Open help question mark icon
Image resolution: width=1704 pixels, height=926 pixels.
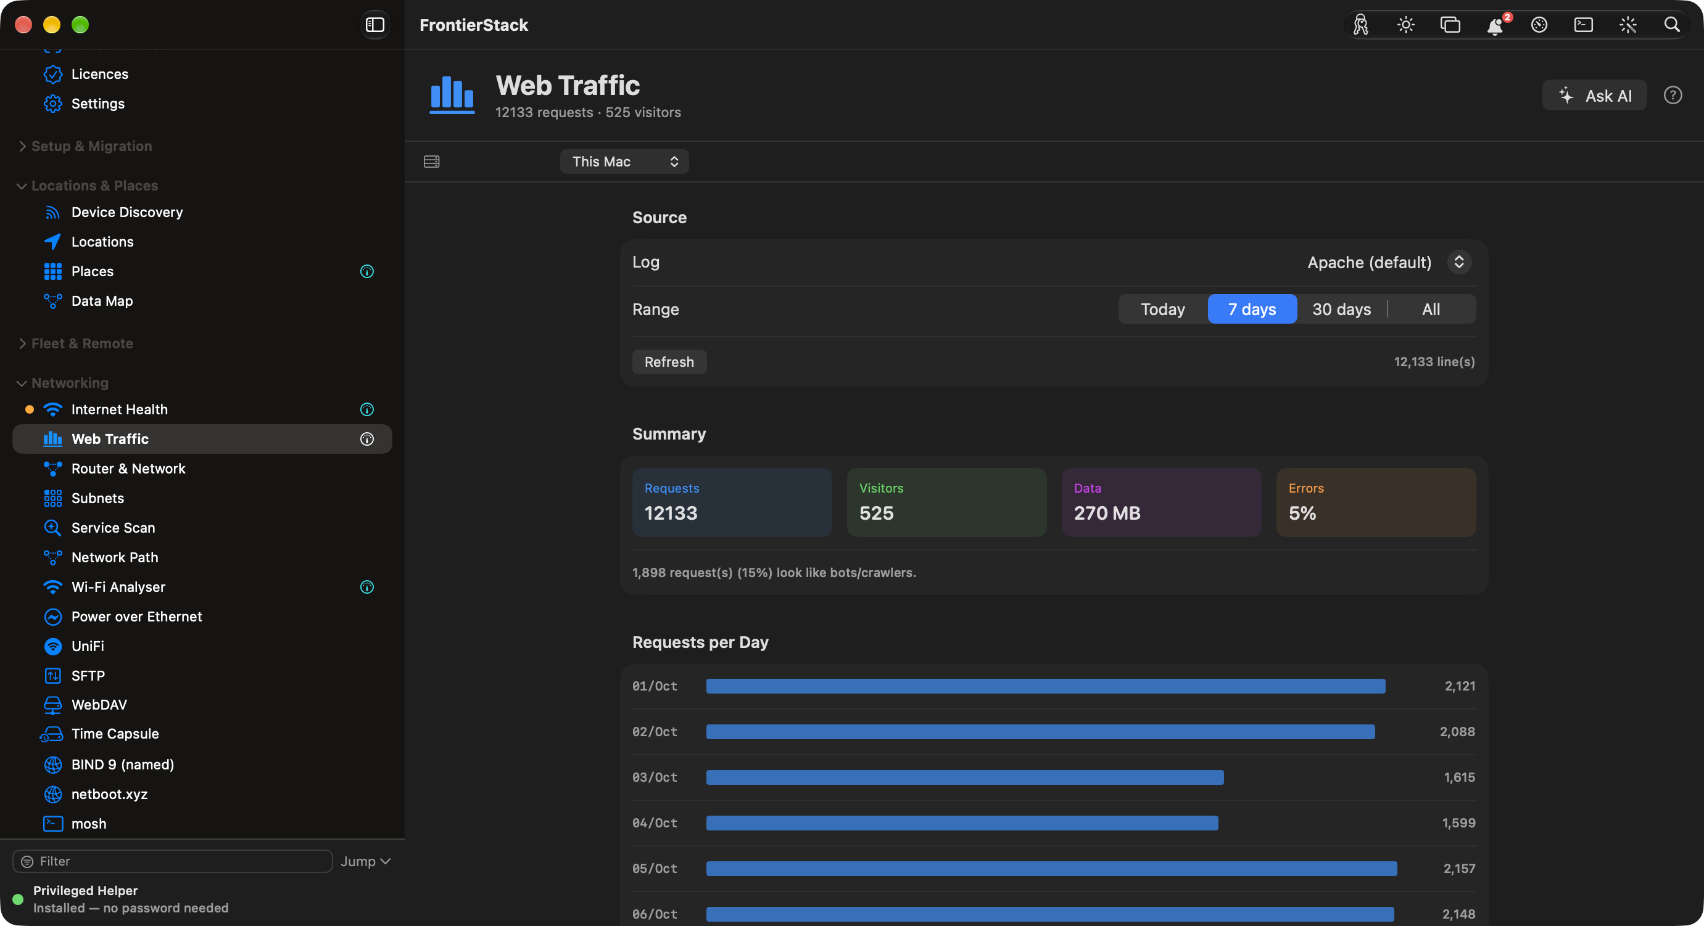tap(1673, 95)
